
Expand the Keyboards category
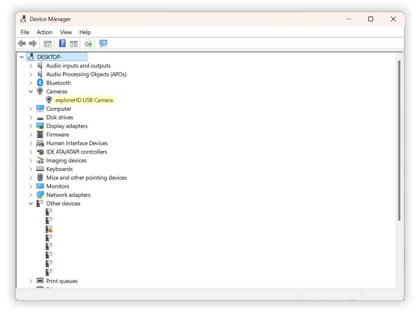click(31, 169)
